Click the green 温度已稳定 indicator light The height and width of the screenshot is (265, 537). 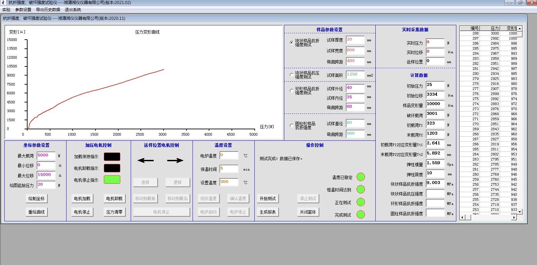pos(361,177)
